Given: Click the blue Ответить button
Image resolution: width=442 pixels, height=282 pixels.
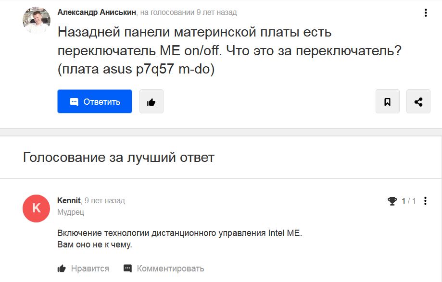Looking at the screenshot, I should click(x=95, y=101).
